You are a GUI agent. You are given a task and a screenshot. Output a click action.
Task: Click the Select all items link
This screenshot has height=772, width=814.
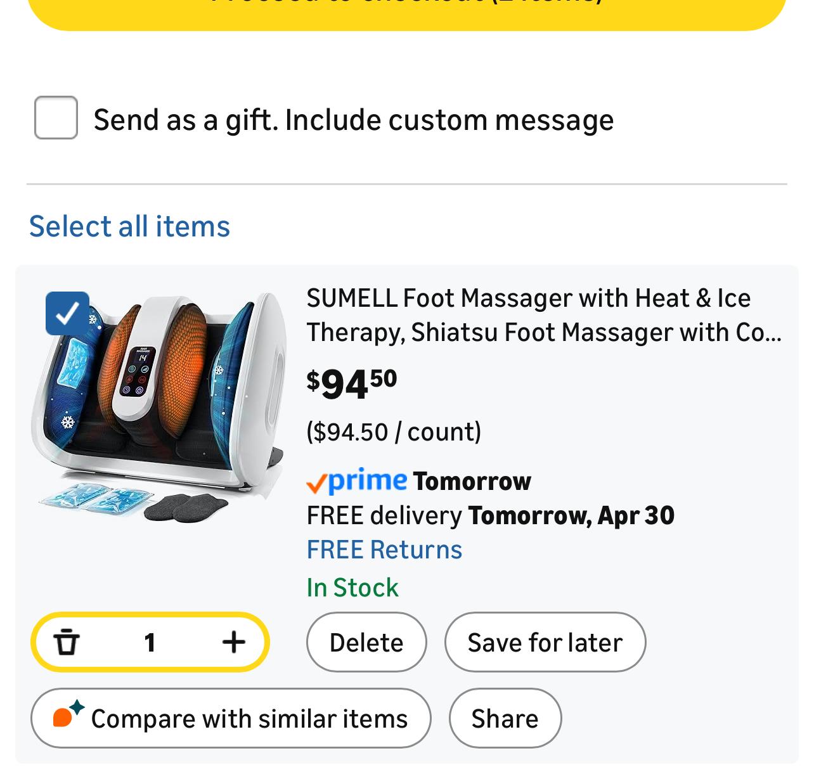tap(129, 226)
